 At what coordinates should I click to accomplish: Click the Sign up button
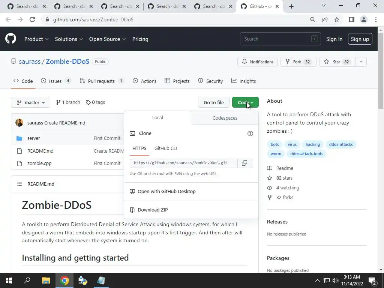(x=360, y=39)
